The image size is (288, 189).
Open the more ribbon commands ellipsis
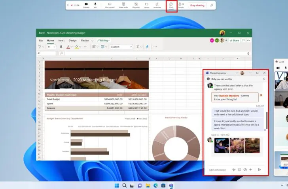point(155,47)
